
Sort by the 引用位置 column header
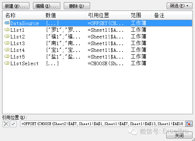click(x=107, y=16)
